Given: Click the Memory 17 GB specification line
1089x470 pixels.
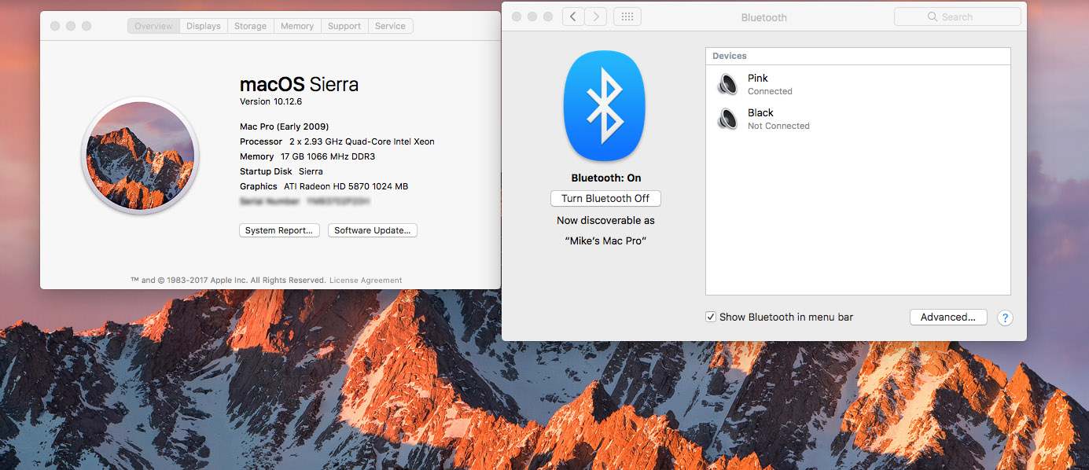Looking at the screenshot, I should click(307, 156).
